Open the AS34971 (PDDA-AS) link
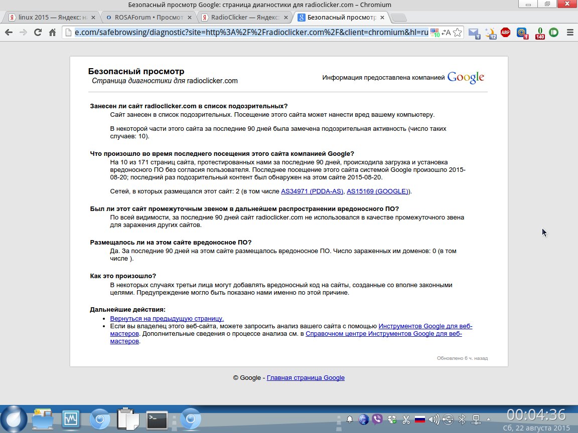 (x=312, y=191)
